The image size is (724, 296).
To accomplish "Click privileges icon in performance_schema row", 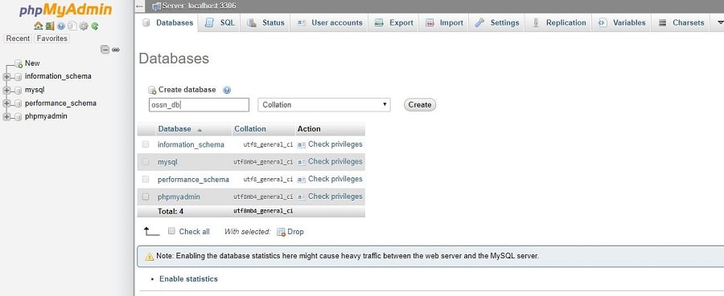I will coord(302,180).
